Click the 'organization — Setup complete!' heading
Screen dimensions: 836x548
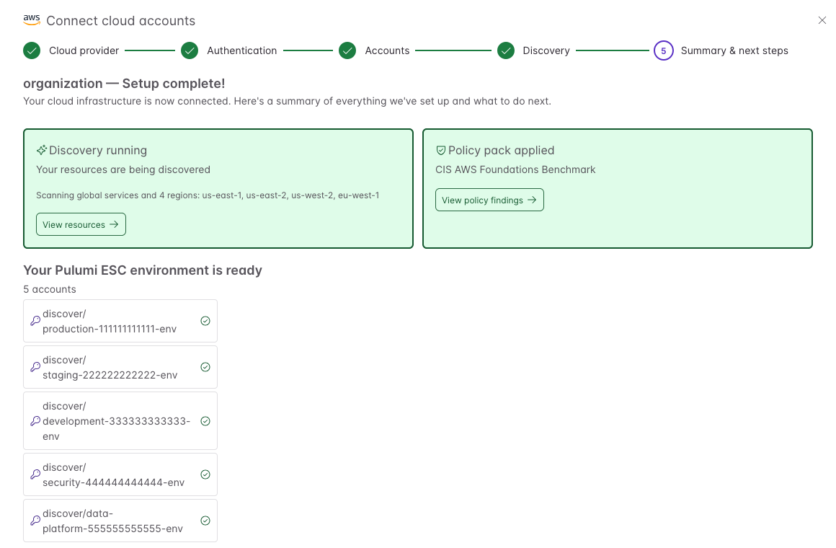124,84
